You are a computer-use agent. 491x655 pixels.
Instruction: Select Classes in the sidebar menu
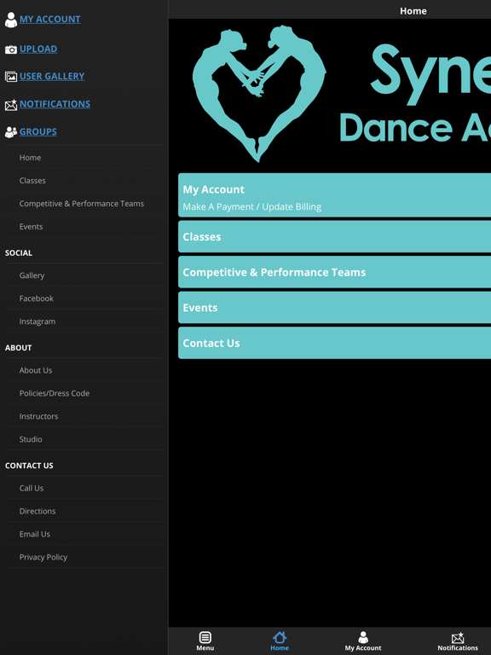click(84, 181)
